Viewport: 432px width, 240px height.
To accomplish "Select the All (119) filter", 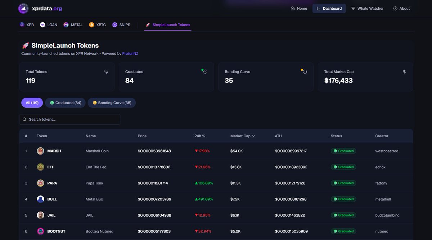I will pyautogui.click(x=32, y=103).
